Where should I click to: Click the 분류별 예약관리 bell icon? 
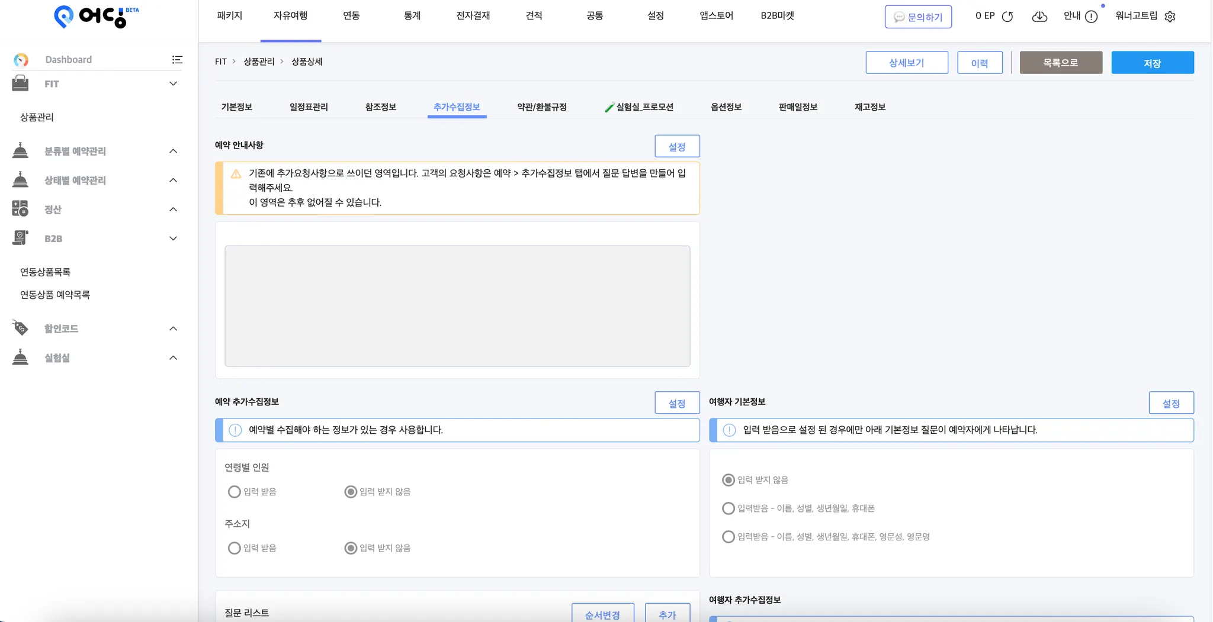pyautogui.click(x=20, y=151)
